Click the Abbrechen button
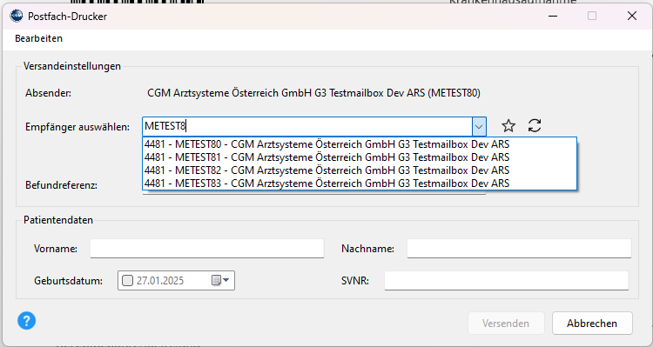Viewport: 653px width, 347px height. pyautogui.click(x=592, y=324)
